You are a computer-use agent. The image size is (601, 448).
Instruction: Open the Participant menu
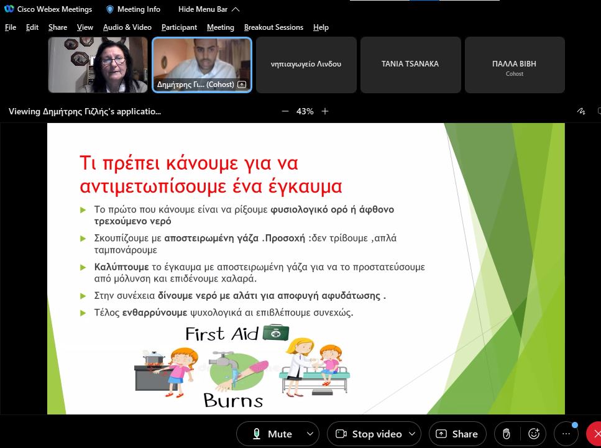(x=179, y=27)
